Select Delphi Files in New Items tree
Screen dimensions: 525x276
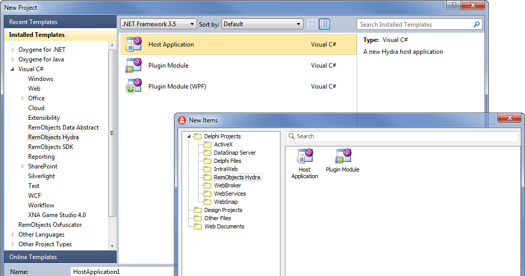(x=227, y=161)
